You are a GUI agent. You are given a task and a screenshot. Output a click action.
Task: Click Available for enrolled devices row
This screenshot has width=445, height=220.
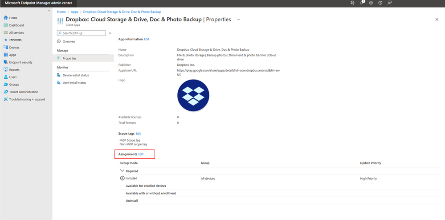coord(280,186)
